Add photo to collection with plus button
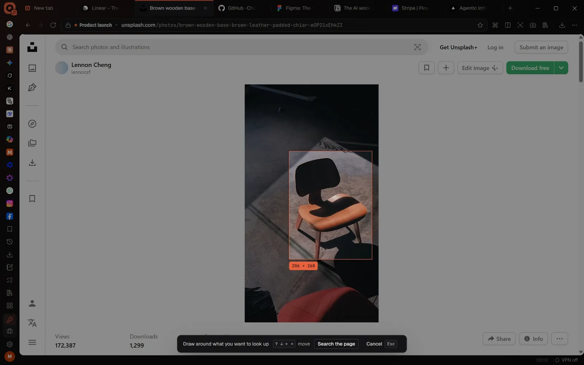Screen dimensions: 584x365 coord(446,68)
